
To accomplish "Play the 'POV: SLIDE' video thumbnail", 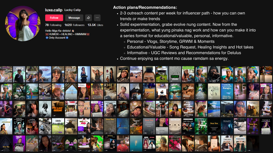I will [71, 143].
